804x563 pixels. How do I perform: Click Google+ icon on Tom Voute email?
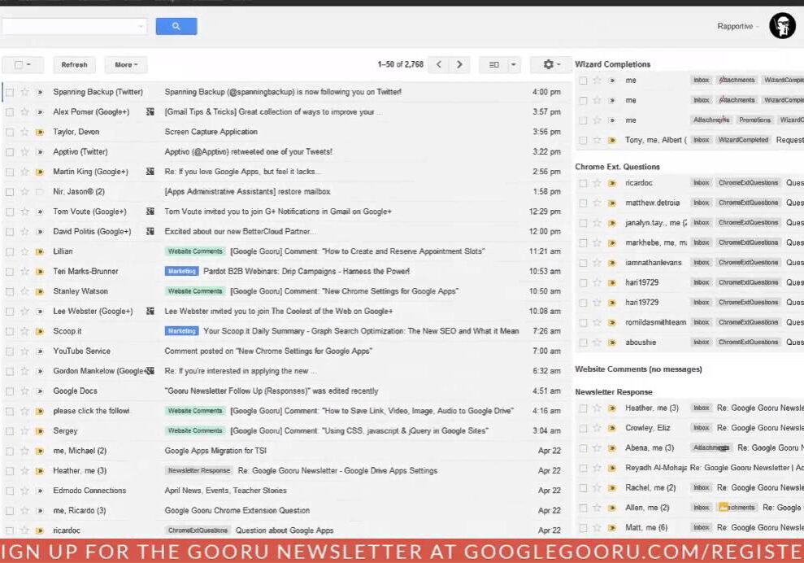click(150, 212)
